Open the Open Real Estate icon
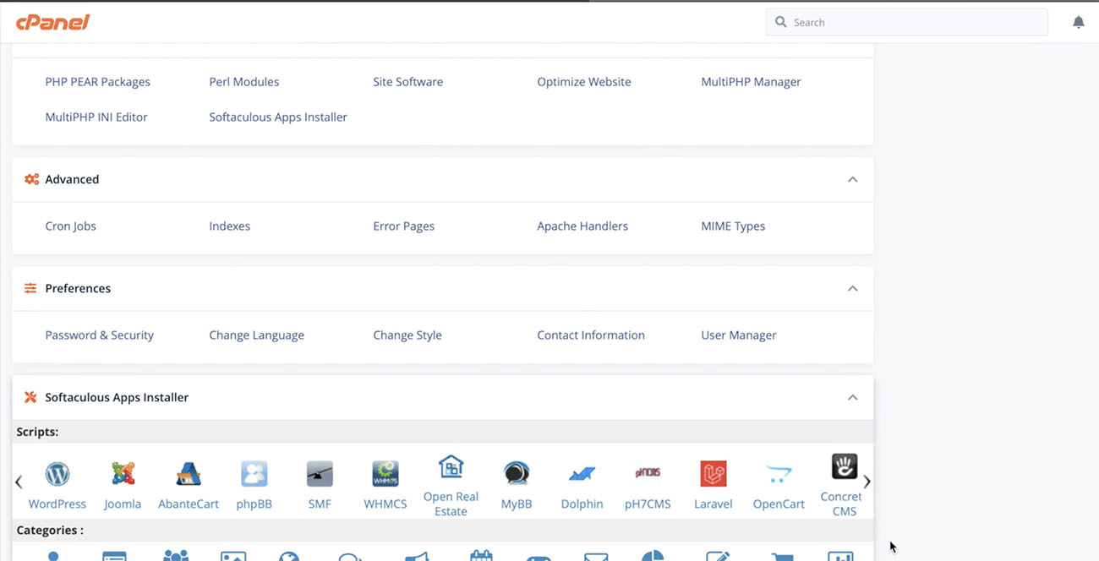The height and width of the screenshot is (561, 1099). 451,466
